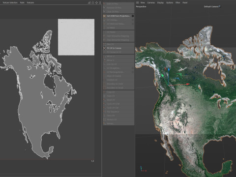Open the viewport hamburger menu icon
The image size is (236, 177).
coord(138,2)
